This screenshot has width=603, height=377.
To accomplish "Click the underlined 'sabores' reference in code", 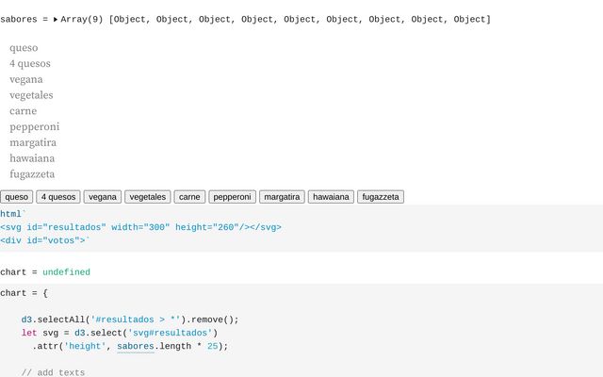I will [x=135, y=346].
